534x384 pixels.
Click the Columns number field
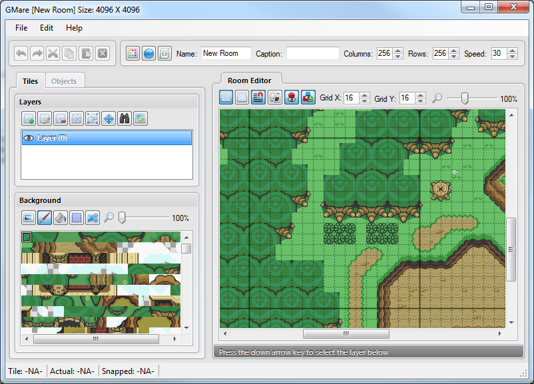pos(385,53)
